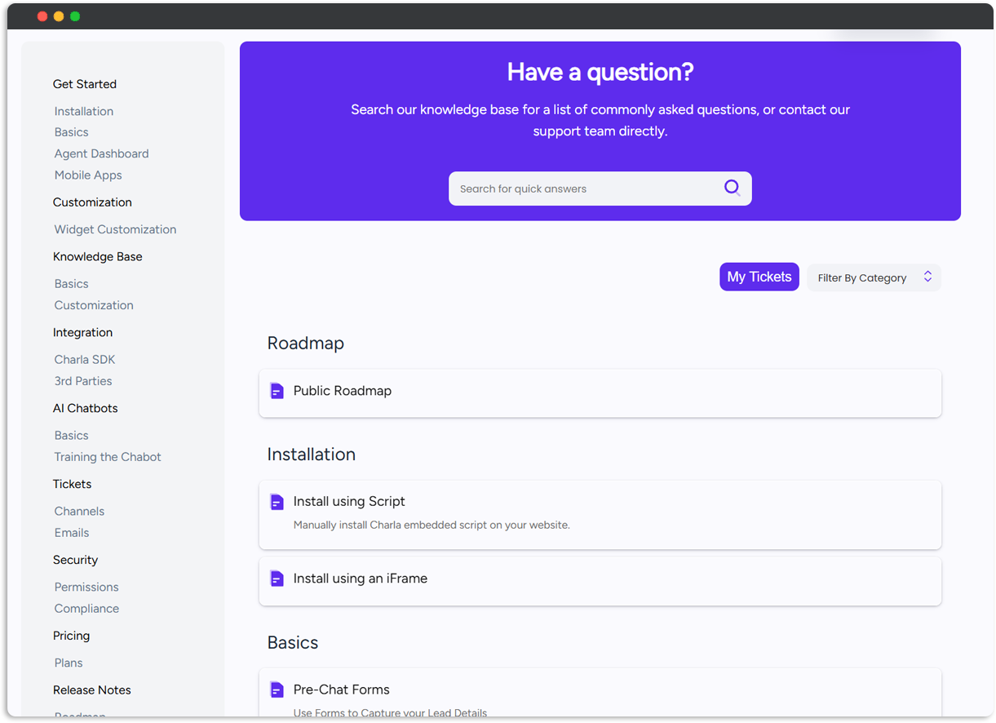Go to Charla SDK integration page

(x=85, y=359)
